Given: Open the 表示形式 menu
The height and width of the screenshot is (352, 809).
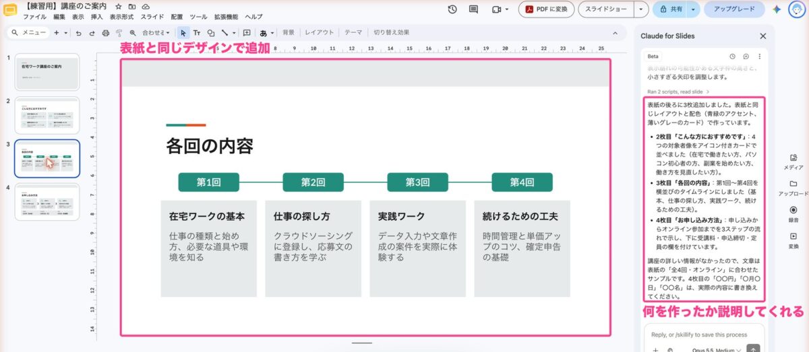Looking at the screenshot, I should [x=121, y=16].
